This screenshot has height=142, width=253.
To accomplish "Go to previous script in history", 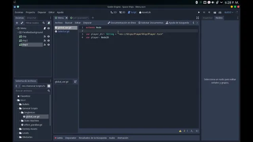I will click(x=193, y=23).
